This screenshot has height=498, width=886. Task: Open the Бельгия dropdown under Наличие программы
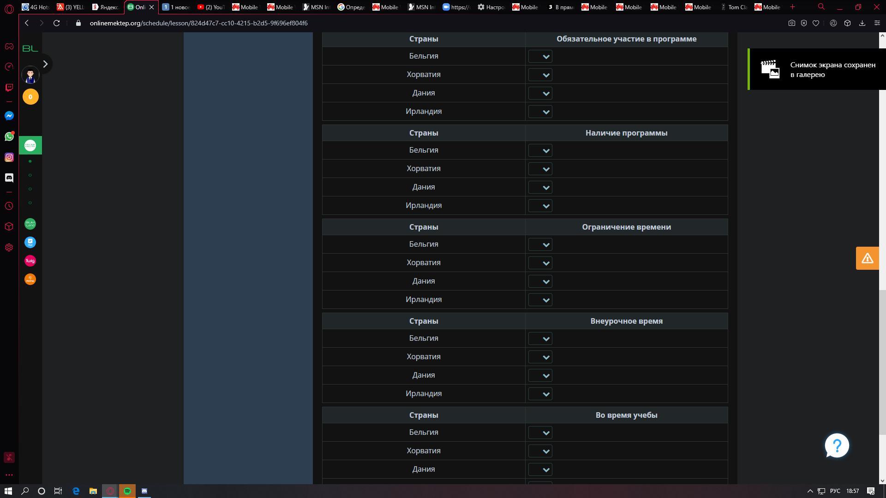(540, 151)
